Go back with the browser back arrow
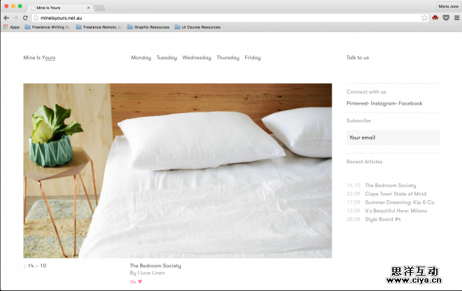 click(6, 18)
